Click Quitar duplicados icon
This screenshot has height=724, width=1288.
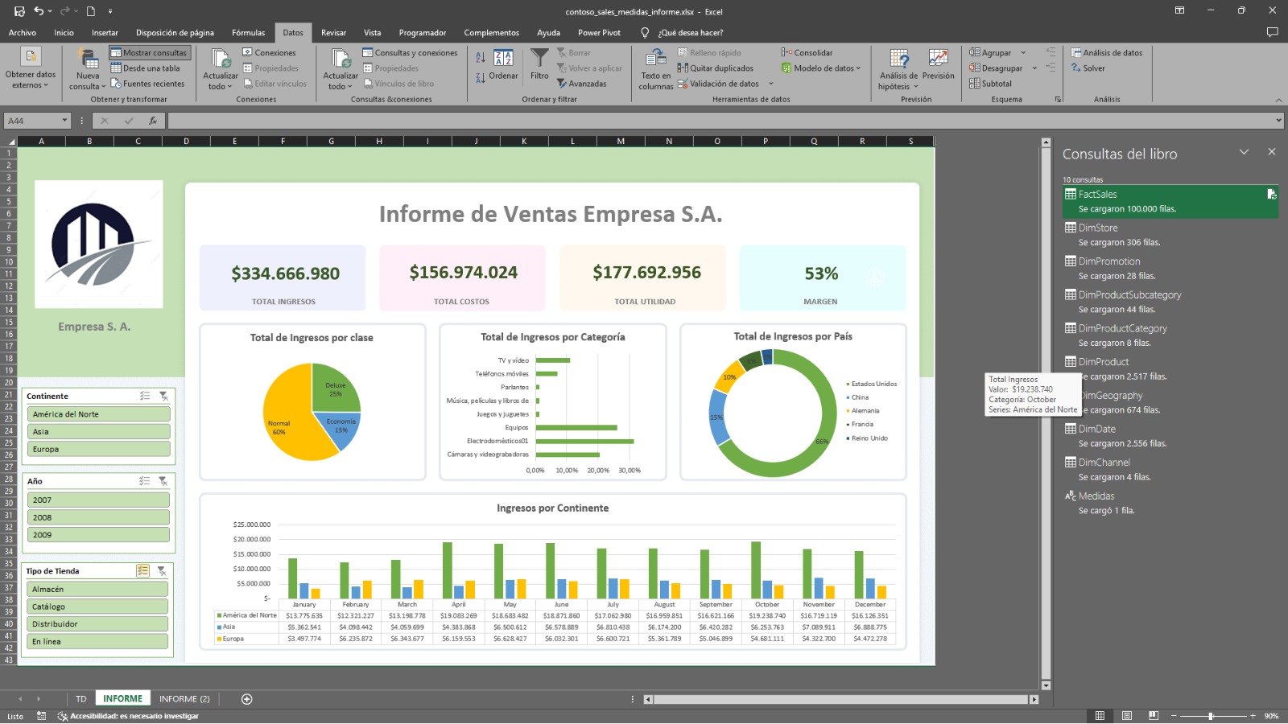click(683, 68)
